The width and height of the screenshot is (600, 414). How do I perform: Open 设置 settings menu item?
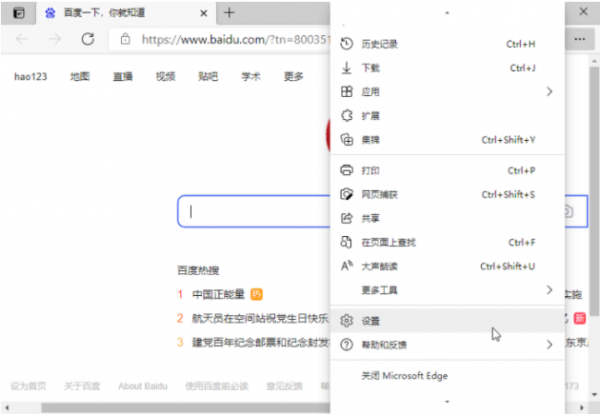(448, 321)
